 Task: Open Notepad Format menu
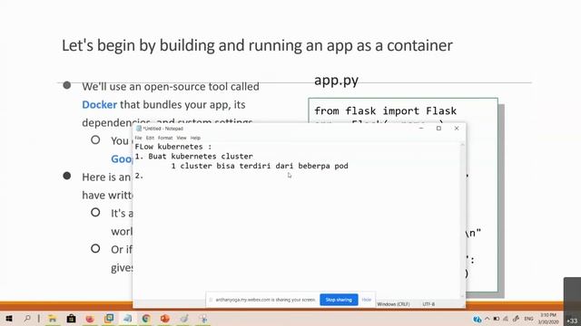pyautogui.click(x=165, y=138)
